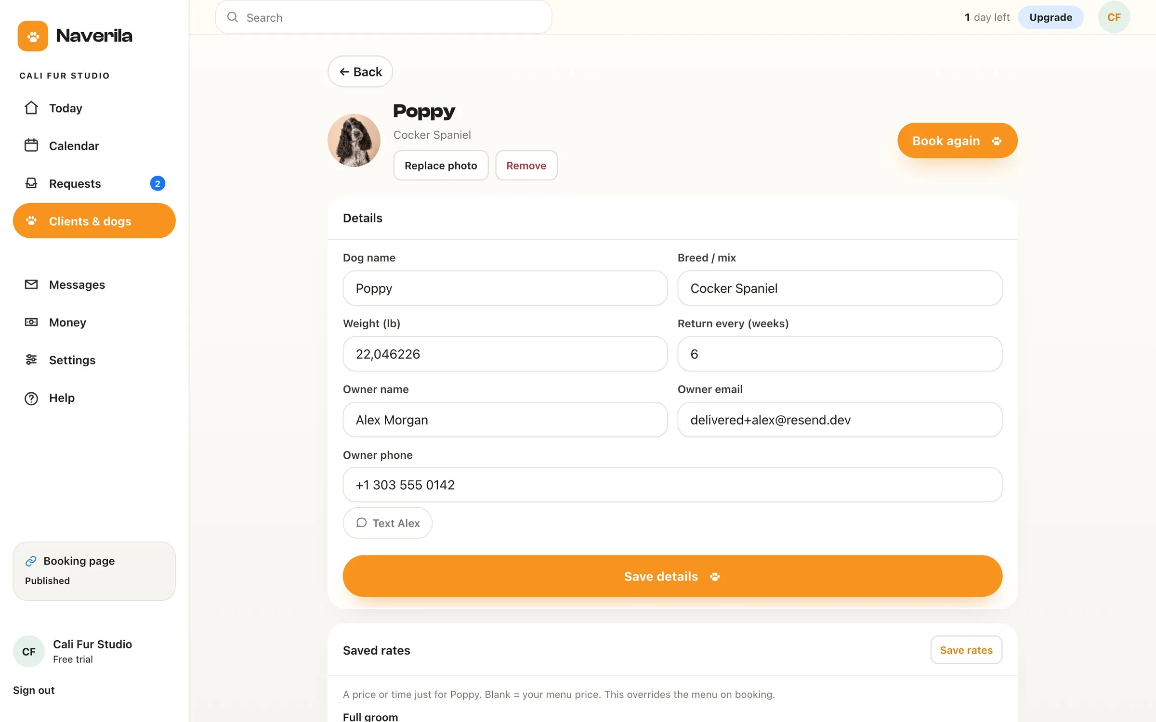Open the Calendar icon in the sidebar

(31, 145)
